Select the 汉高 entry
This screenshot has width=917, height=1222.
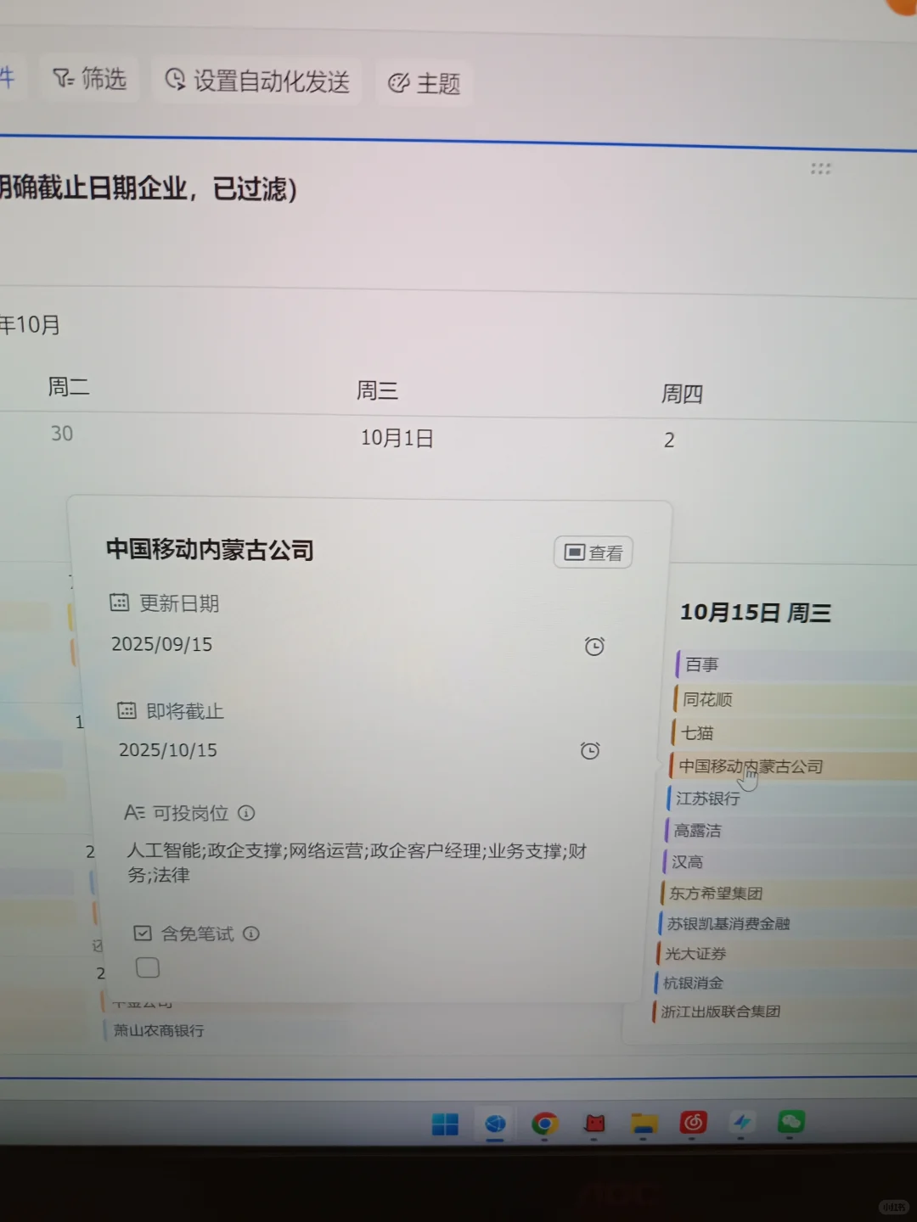[x=787, y=862]
